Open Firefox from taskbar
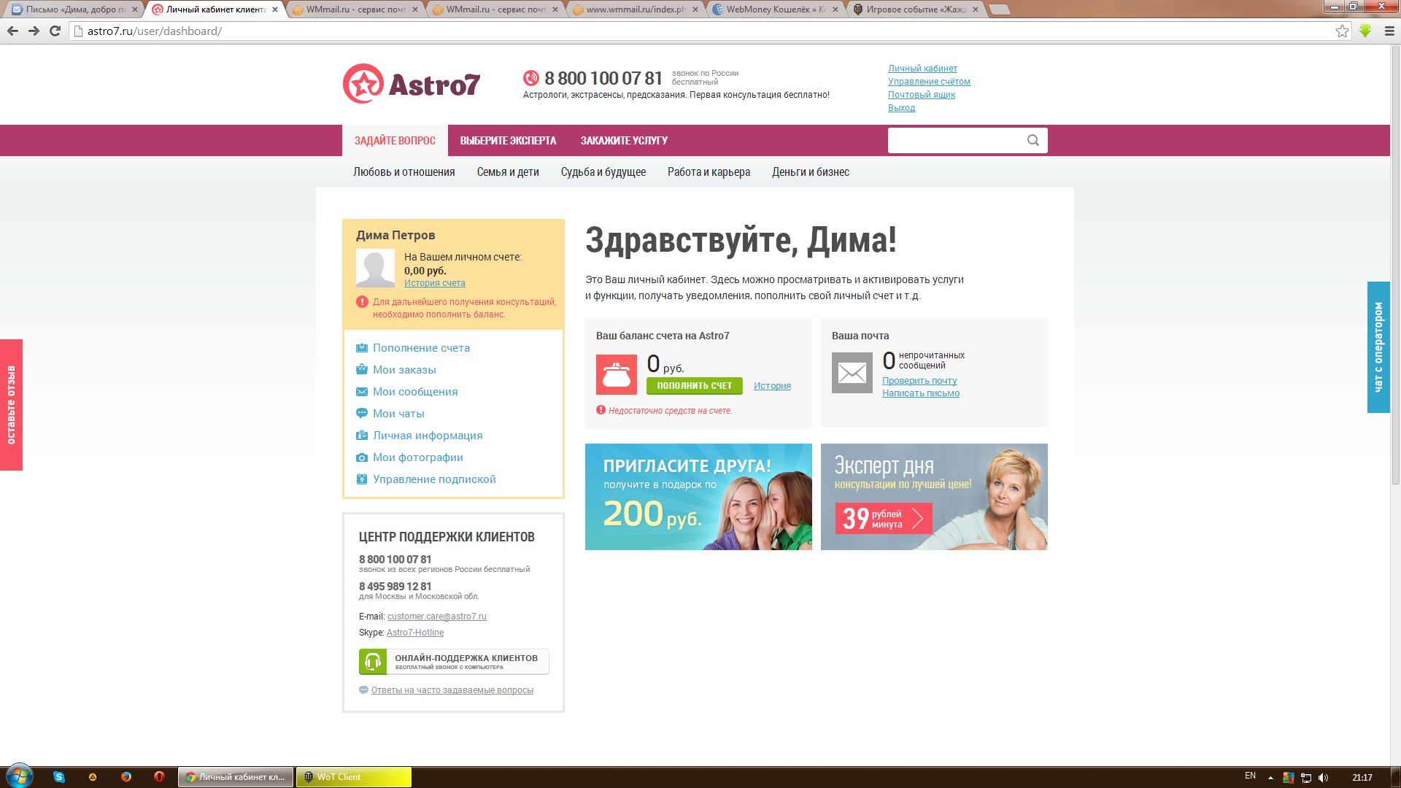 click(126, 777)
